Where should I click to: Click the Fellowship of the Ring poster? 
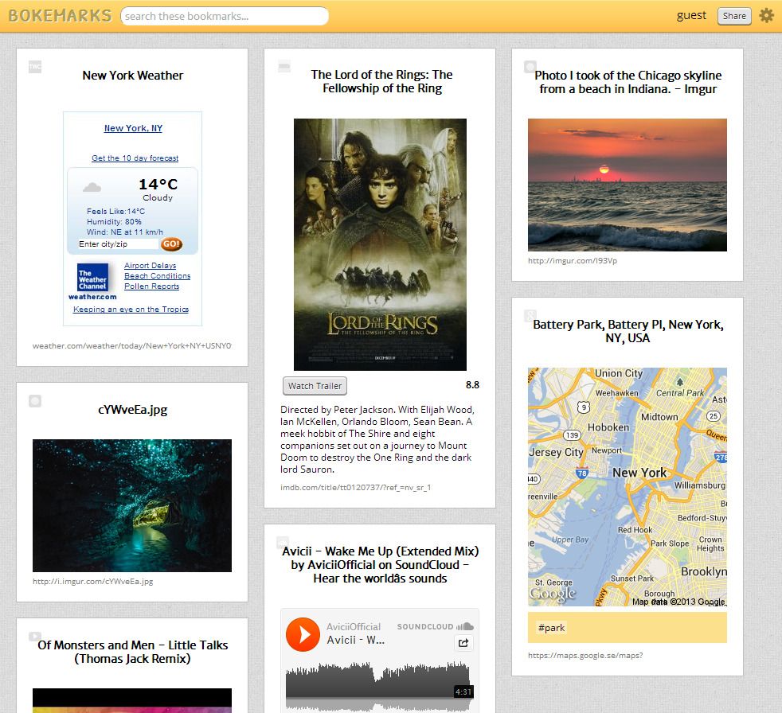coord(380,244)
